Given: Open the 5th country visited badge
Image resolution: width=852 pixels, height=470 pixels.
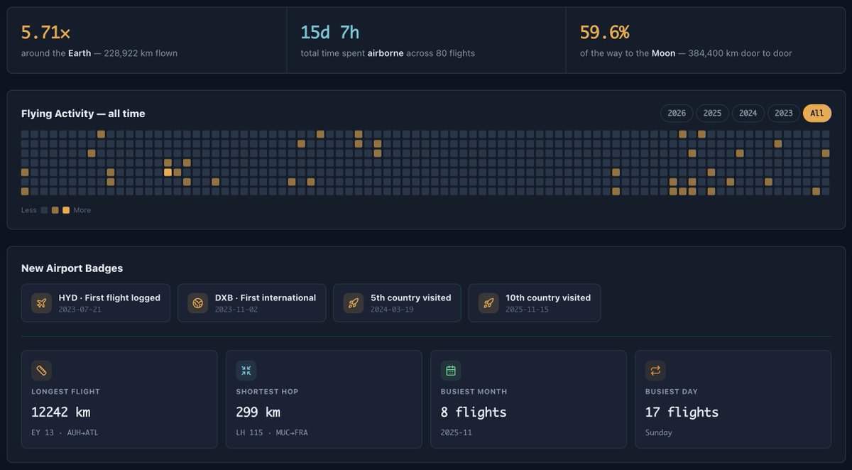Looking at the screenshot, I should tap(397, 303).
